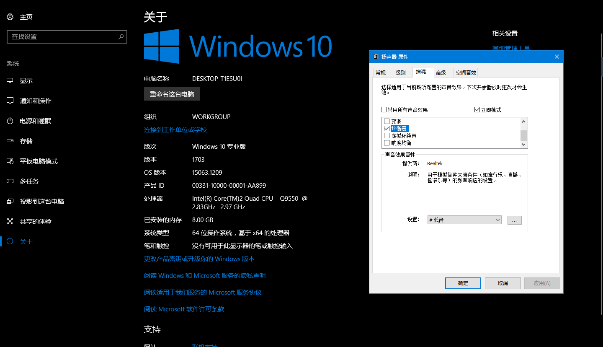Click the 投影到这台电脑 projection icon
This screenshot has width=603, height=347.
click(10, 201)
